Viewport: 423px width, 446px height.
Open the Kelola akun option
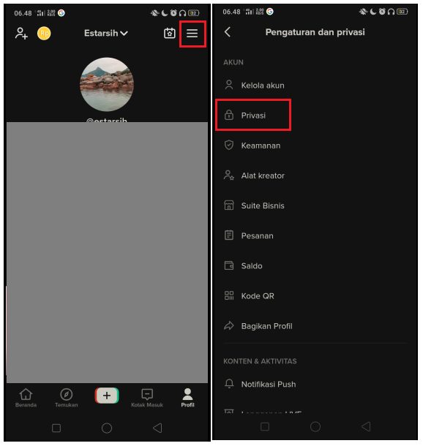315,85
